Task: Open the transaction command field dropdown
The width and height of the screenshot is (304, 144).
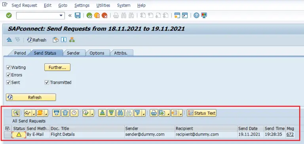Action: pos(61,16)
